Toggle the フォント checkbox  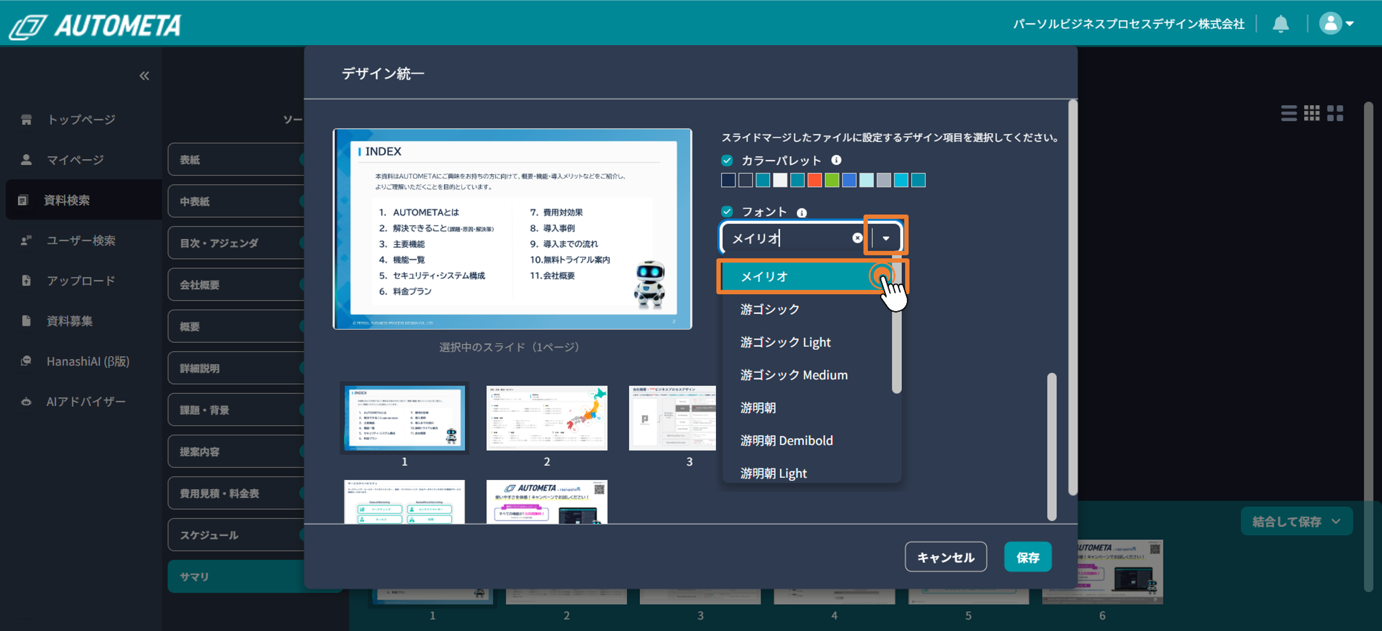(x=727, y=211)
